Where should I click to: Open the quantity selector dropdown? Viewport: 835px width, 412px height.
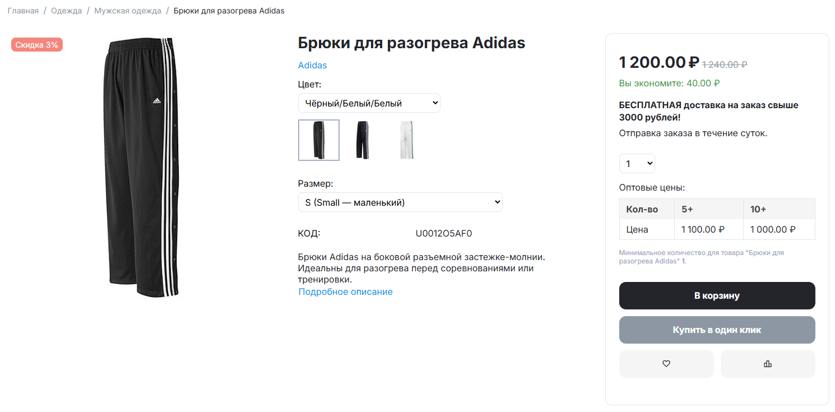pos(637,164)
